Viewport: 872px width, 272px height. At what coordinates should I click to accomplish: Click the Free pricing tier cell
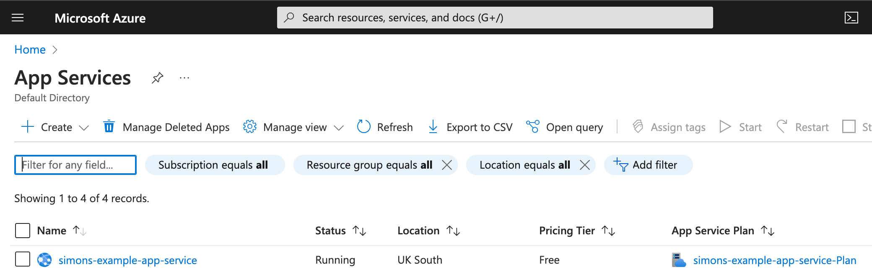tap(549, 260)
